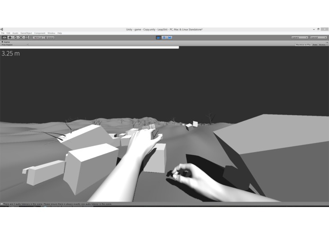Screen dimensions: 329x234
Task: Click the 3.25 m distance readout
Action: pyautogui.click(x=11, y=54)
